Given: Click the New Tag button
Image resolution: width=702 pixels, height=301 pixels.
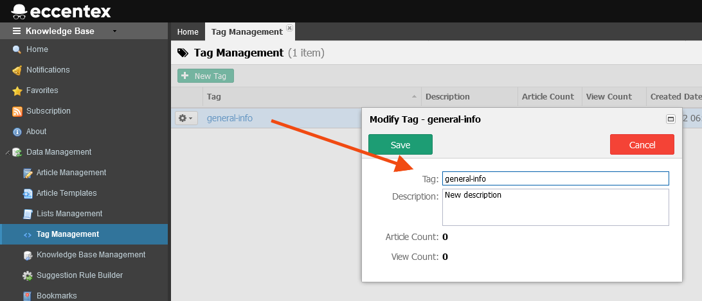Looking at the screenshot, I should point(206,76).
